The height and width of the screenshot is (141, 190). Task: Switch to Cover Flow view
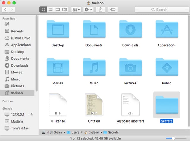point(65,10)
